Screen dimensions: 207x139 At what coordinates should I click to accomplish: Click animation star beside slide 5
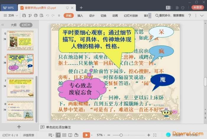point(5,39)
